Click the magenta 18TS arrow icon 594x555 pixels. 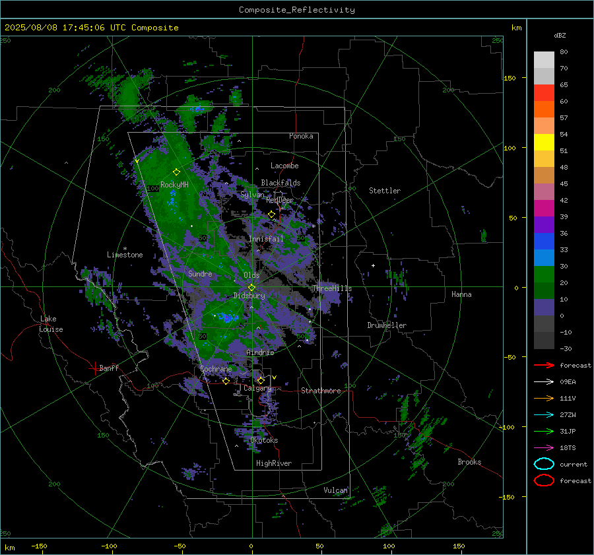pos(544,448)
